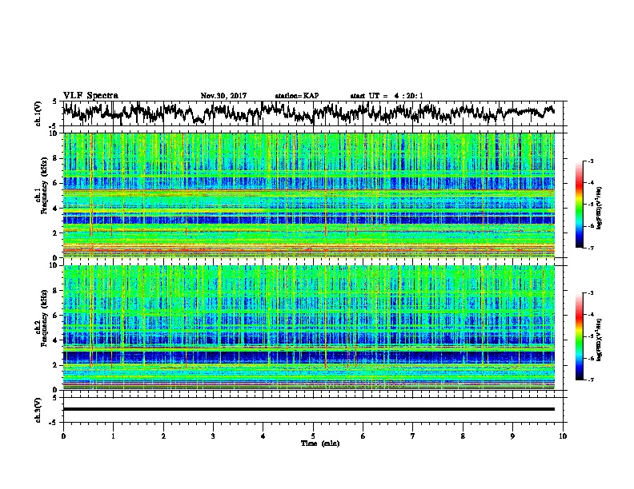Click the 'ch.3(V)' axis label

[x=38, y=410]
